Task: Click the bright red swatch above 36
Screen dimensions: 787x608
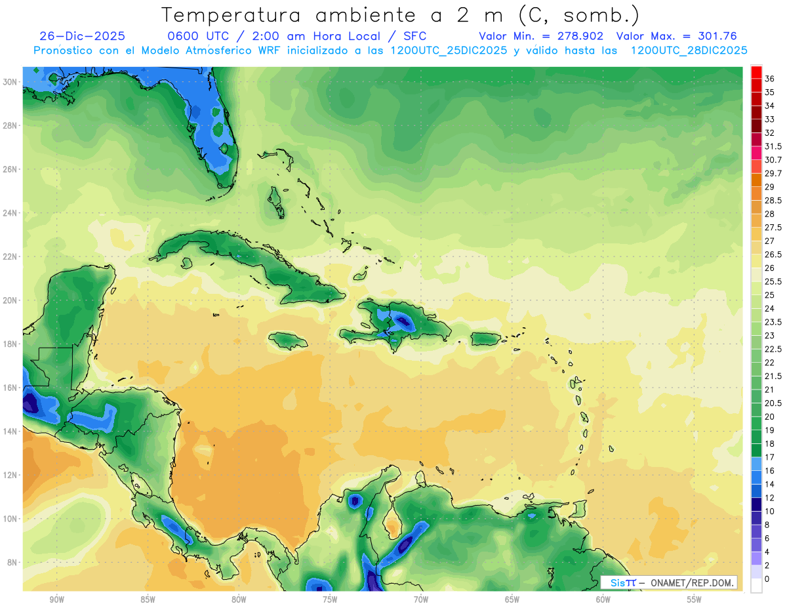Action: point(756,72)
